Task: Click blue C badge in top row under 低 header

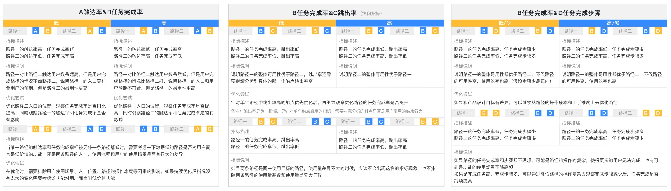Action: coord(327,31)
